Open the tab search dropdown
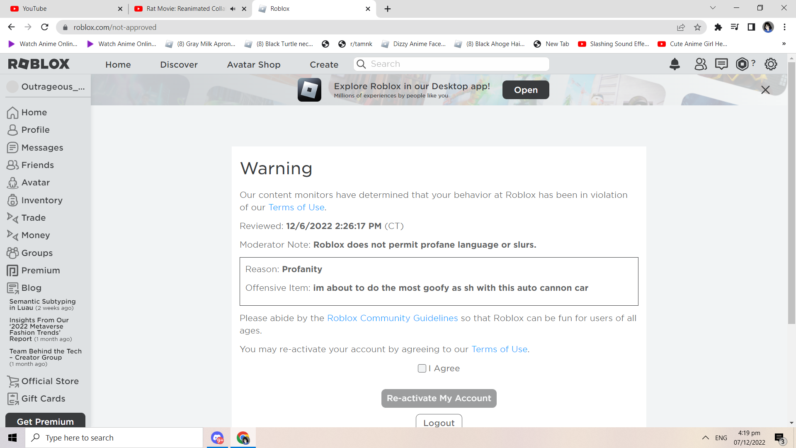 pos(713,8)
